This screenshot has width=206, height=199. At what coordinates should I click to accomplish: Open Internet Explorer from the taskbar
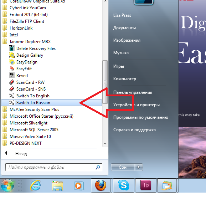tap(35, 185)
